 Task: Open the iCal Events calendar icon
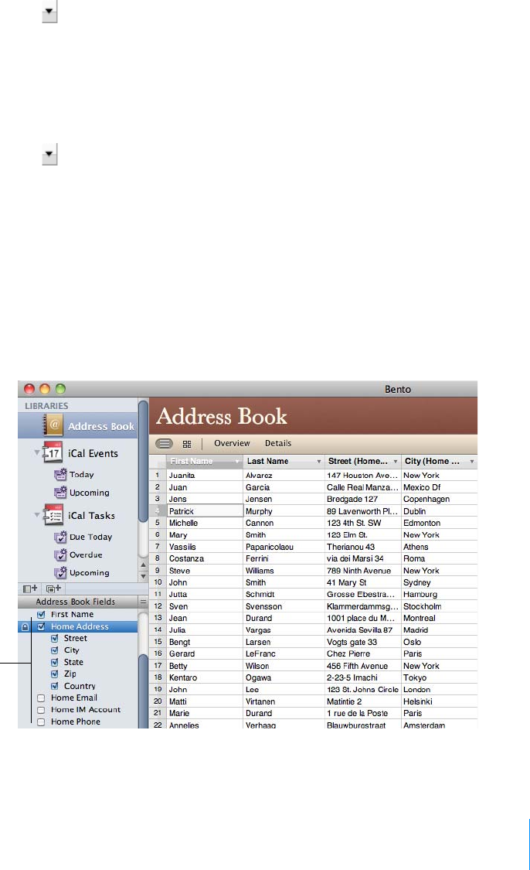(x=53, y=452)
